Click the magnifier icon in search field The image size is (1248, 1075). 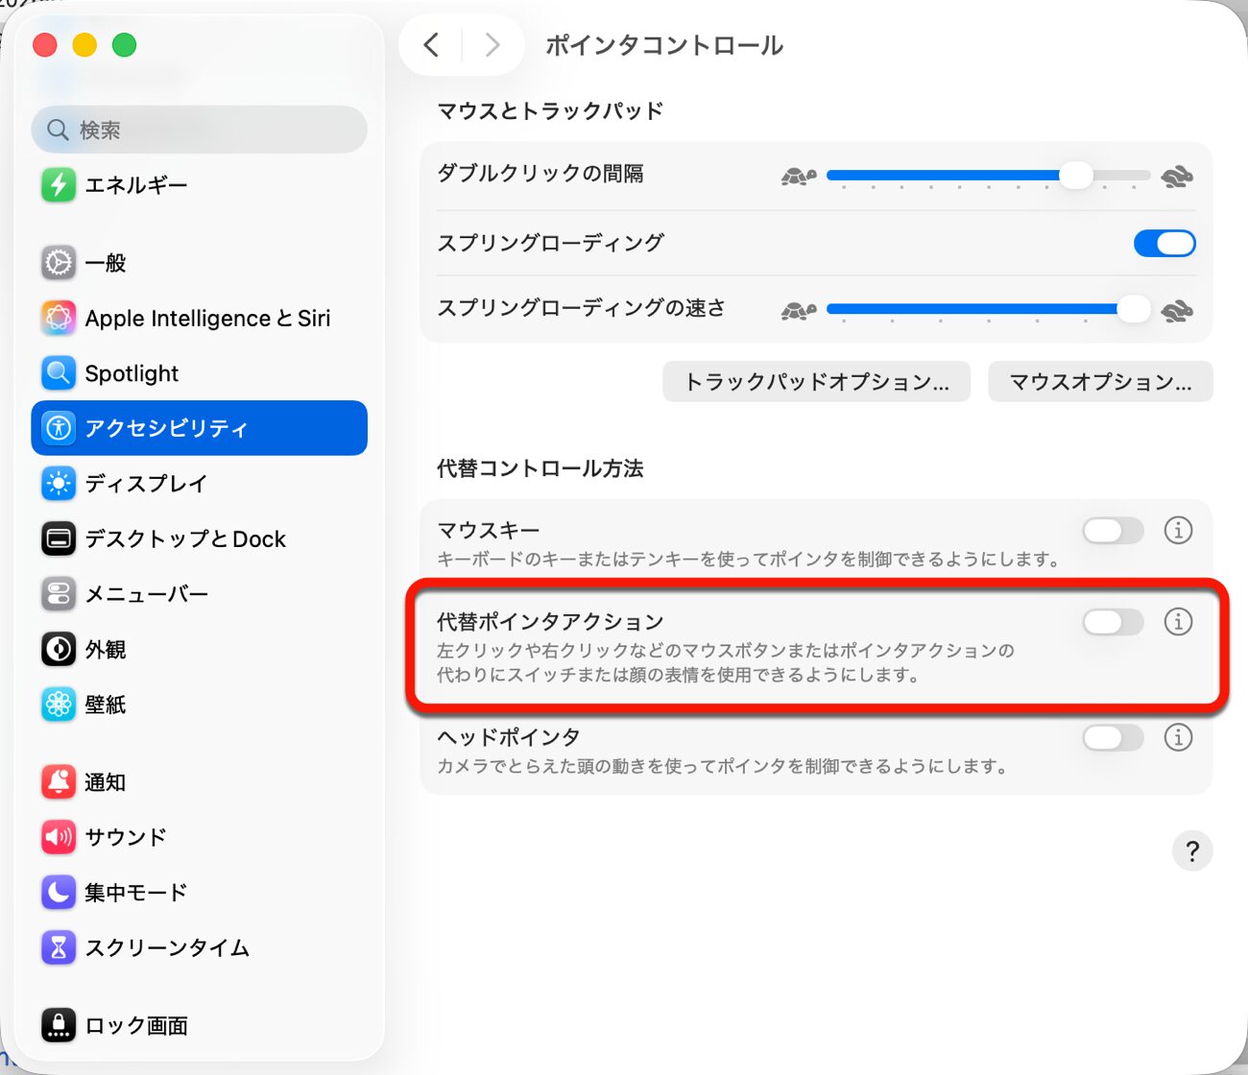click(x=58, y=130)
